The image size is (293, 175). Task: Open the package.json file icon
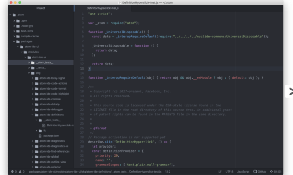coord(40,135)
